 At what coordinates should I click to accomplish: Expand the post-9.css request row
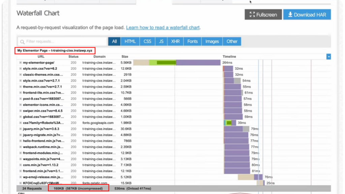(x=21, y=99)
